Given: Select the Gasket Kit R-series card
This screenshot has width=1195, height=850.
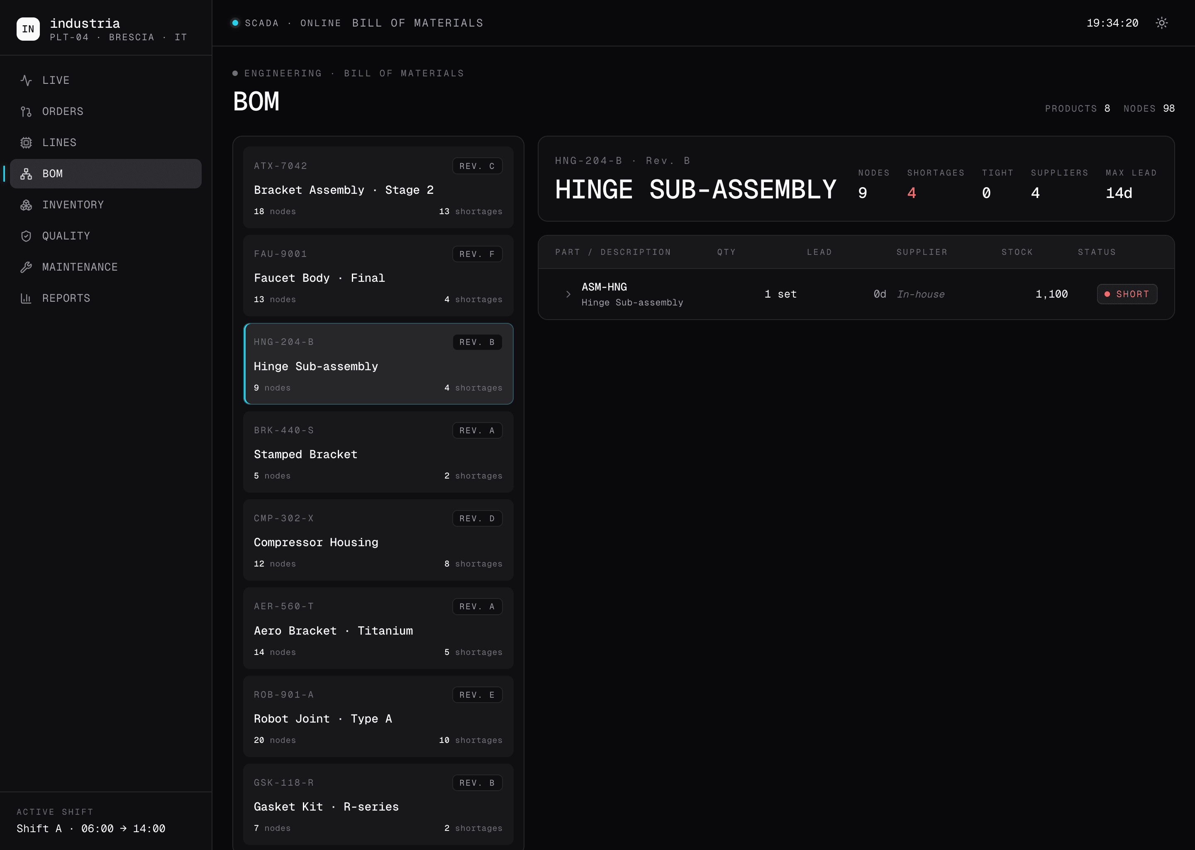Looking at the screenshot, I should [378, 804].
